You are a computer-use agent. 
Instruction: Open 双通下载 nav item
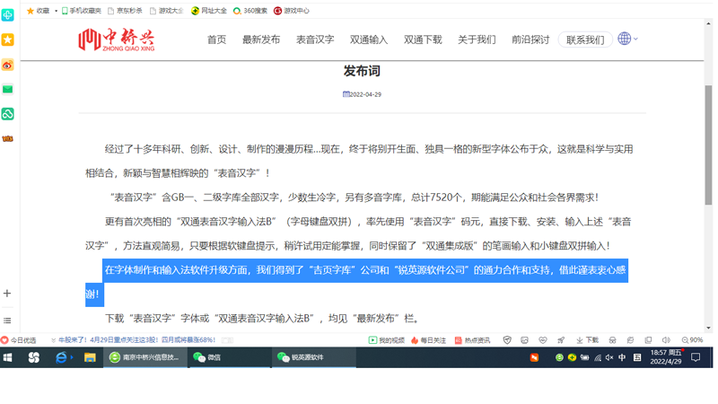423,40
